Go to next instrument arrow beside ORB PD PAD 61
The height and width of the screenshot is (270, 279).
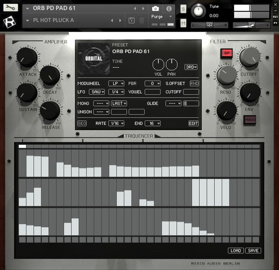point(143,8)
